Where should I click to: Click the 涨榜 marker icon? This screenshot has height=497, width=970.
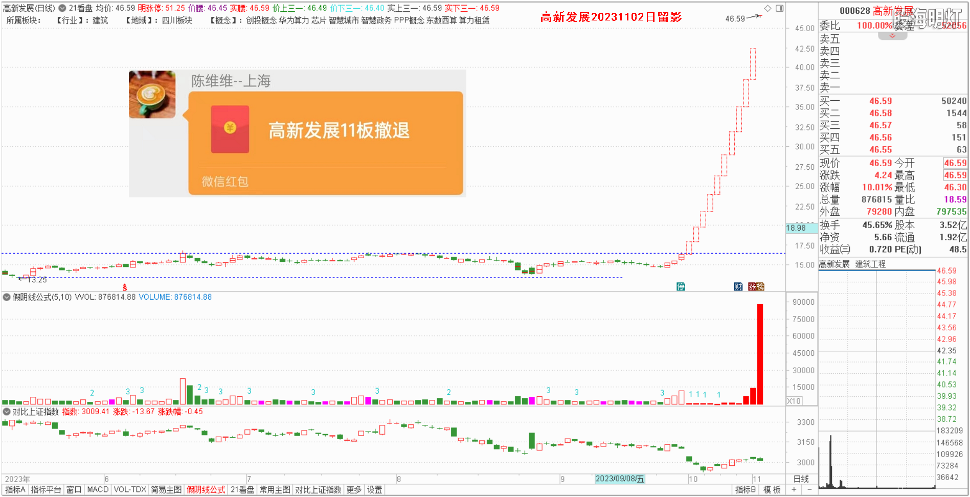tap(756, 286)
